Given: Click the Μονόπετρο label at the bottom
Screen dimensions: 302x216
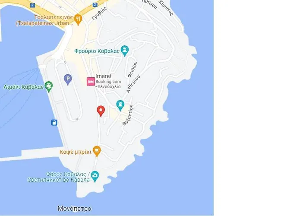Looking at the screenshot, I should tap(75, 209).
